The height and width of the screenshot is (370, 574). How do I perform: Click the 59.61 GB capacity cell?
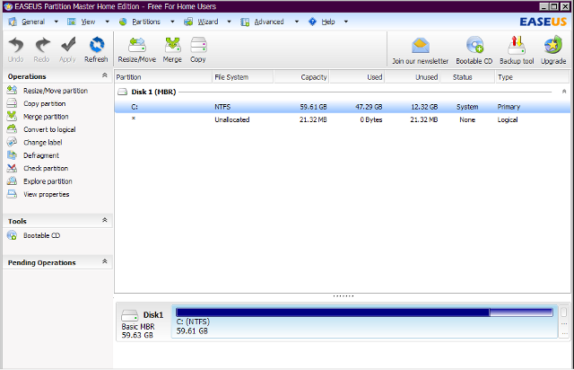pyautogui.click(x=313, y=107)
